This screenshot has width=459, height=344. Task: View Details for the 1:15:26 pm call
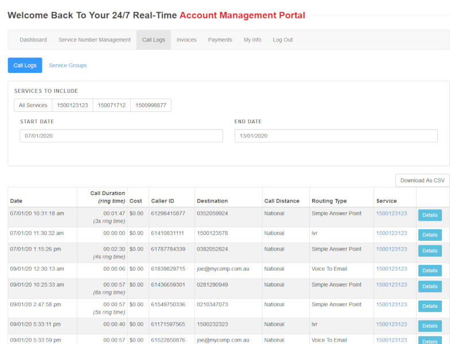pyautogui.click(x=430, y=251)
